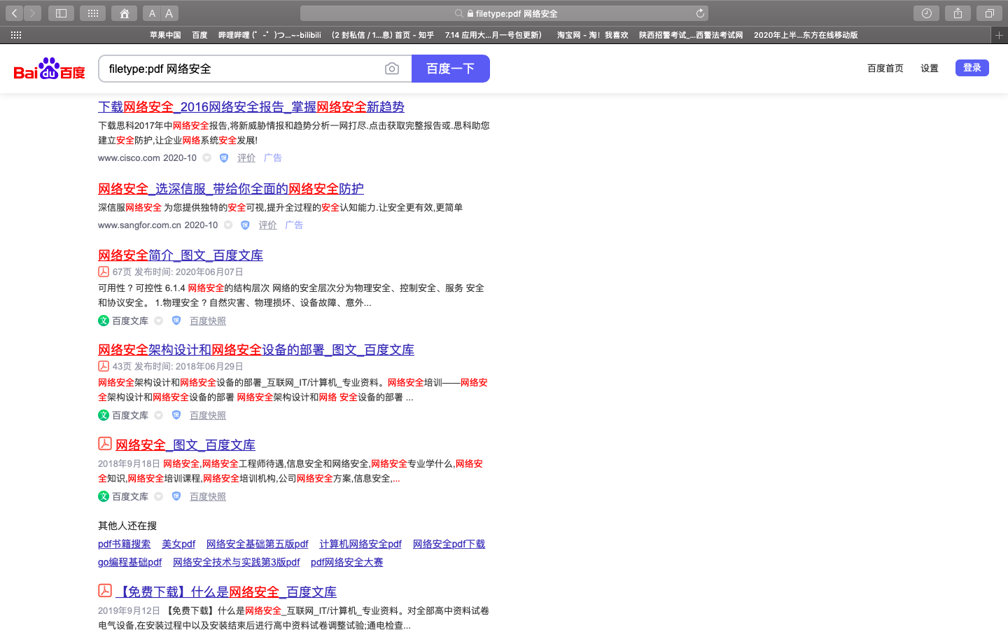Click shield icon under 网络安全简介 result
This screenshot has height=630, width=1008.
tap(176, 321)
